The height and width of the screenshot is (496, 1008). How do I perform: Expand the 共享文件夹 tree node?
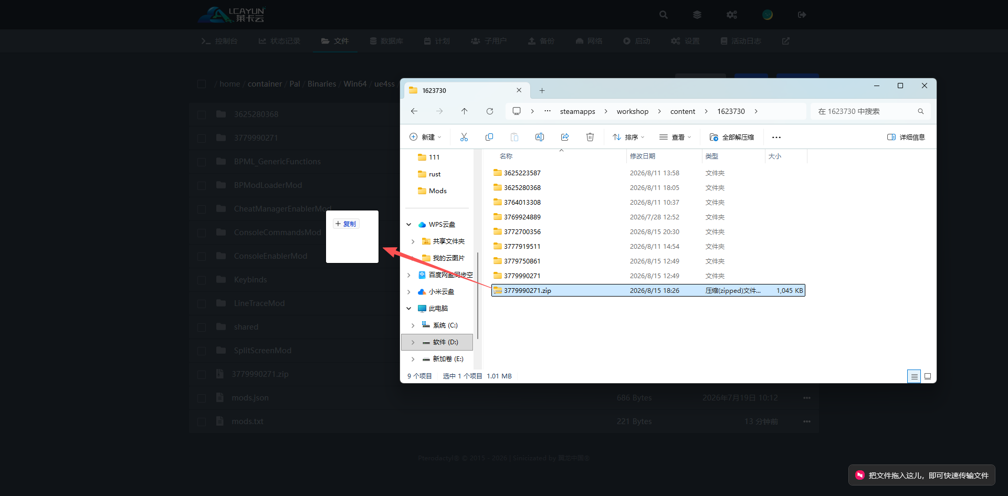coord(413,241)
